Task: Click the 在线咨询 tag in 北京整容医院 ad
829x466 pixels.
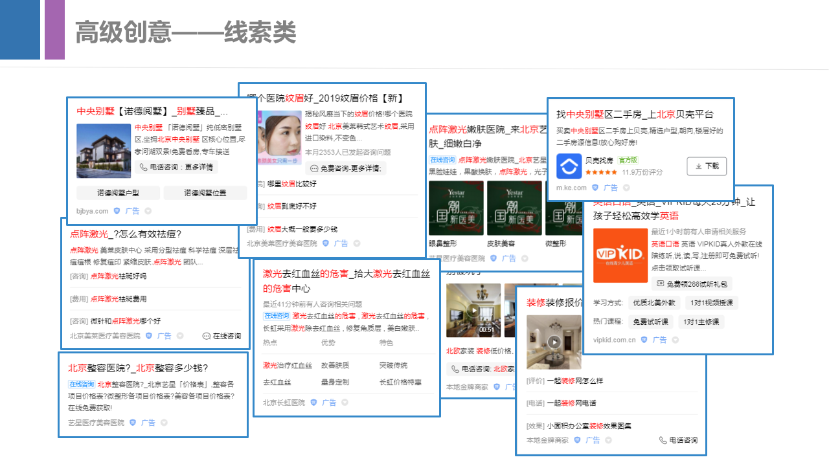Action: [x=81, y=384]
